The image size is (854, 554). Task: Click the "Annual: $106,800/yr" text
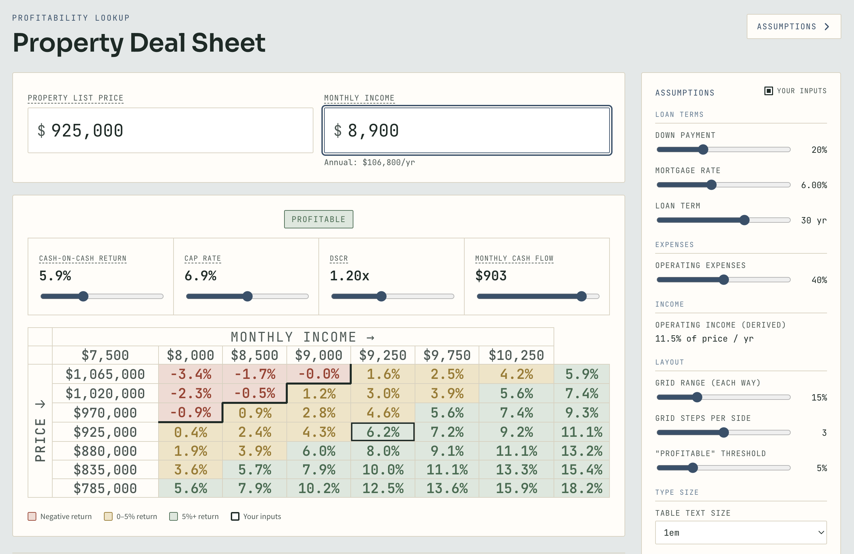370,162
